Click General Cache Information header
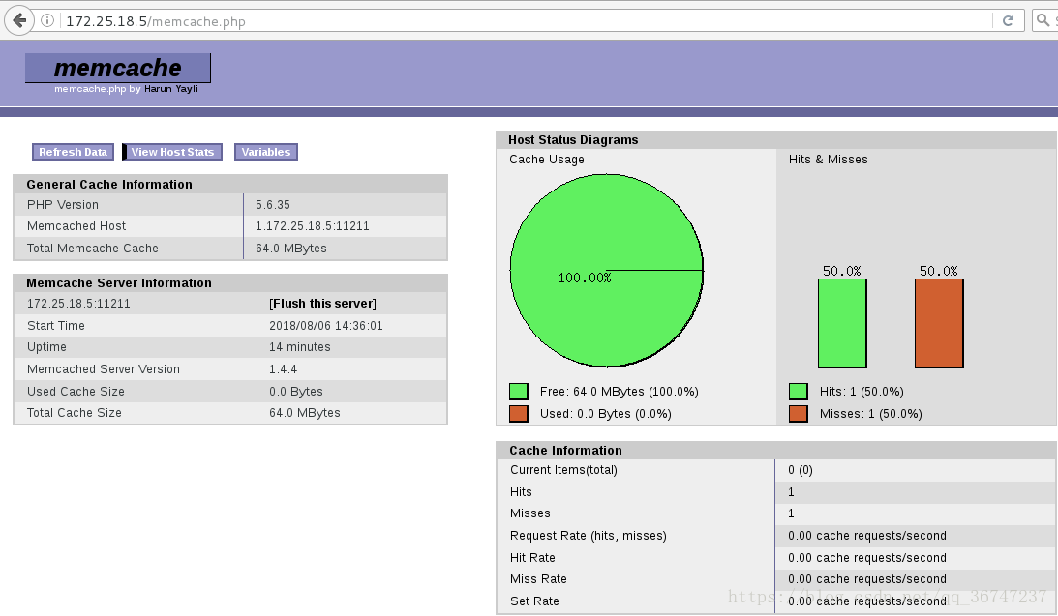The image size is (1058, 616). pos(230,184)
